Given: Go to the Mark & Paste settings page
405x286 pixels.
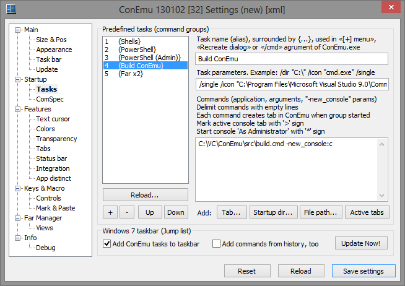Looking at the screenshot, I should pyautogui.click(x=56, y=208).
